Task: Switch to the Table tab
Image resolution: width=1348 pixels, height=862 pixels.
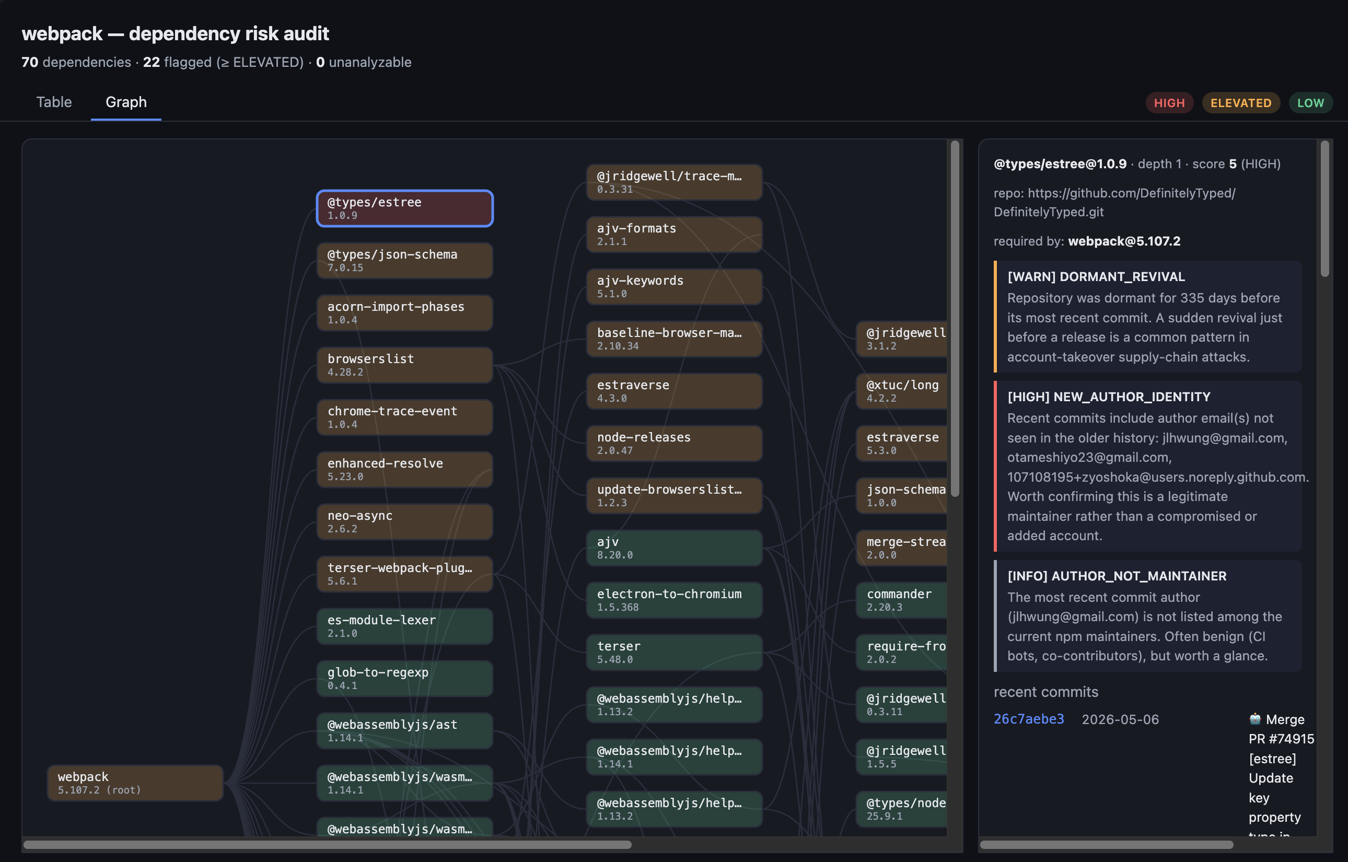Action: 54,102
